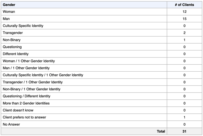Select the Woman row label
Image resolution: width=203 pixels, height=136 pixels.
click(x=9, y=11)
